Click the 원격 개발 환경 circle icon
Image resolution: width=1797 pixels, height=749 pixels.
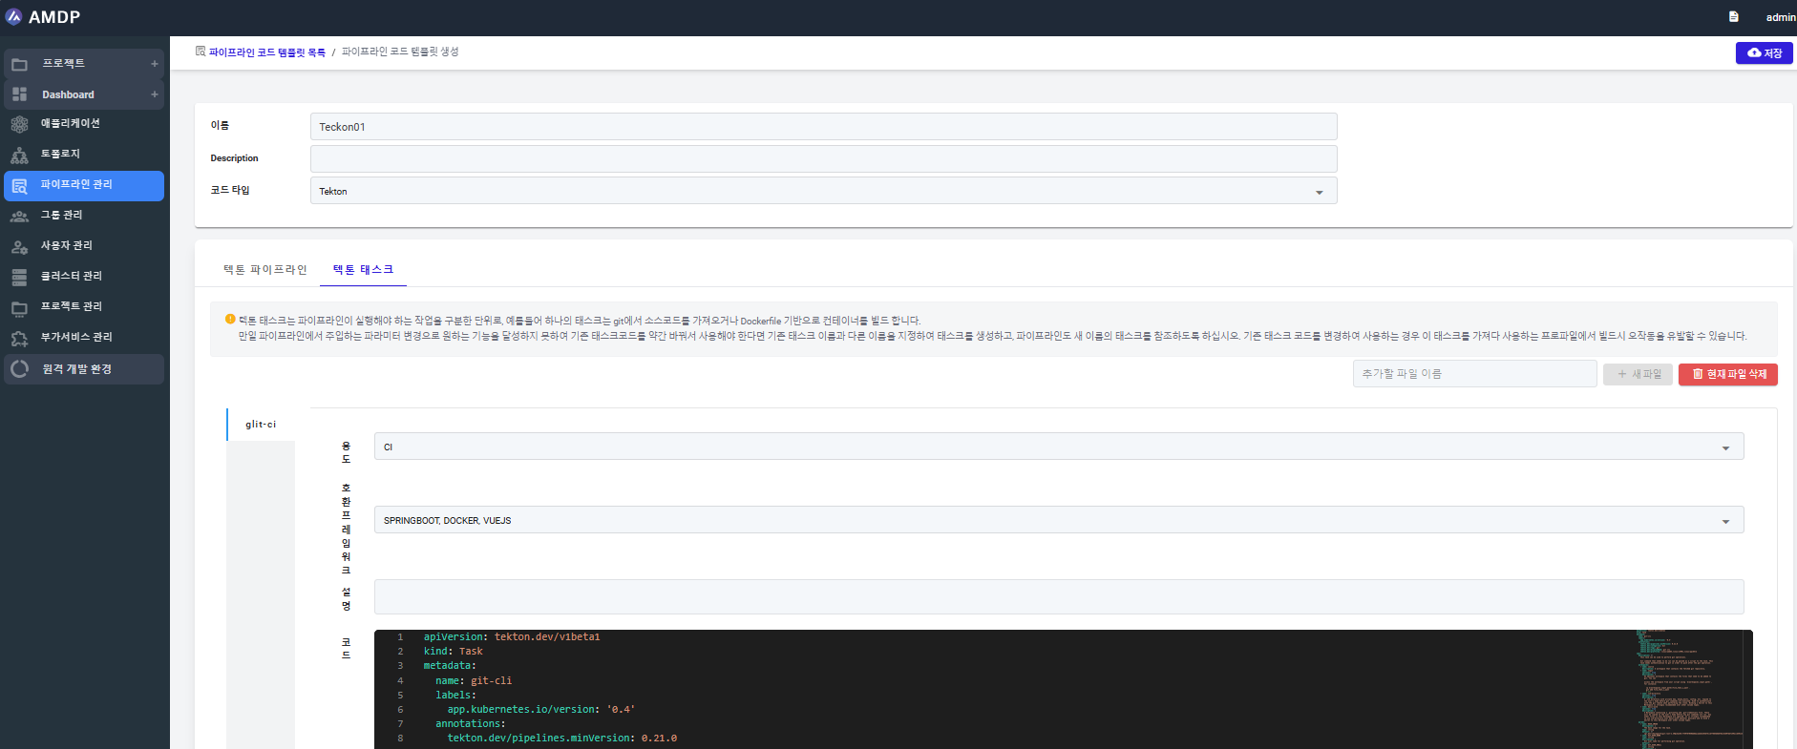[x=19, y=369]
